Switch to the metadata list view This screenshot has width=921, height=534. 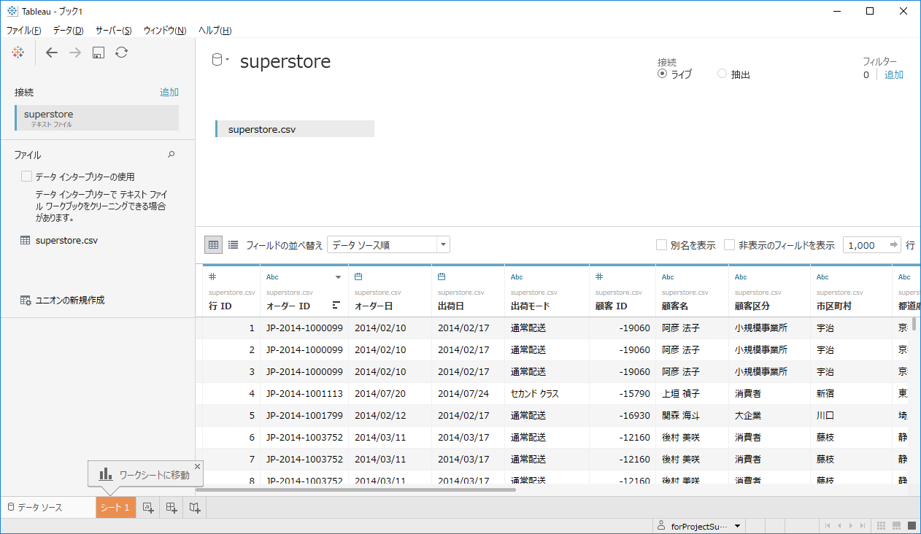click(234, 245)
